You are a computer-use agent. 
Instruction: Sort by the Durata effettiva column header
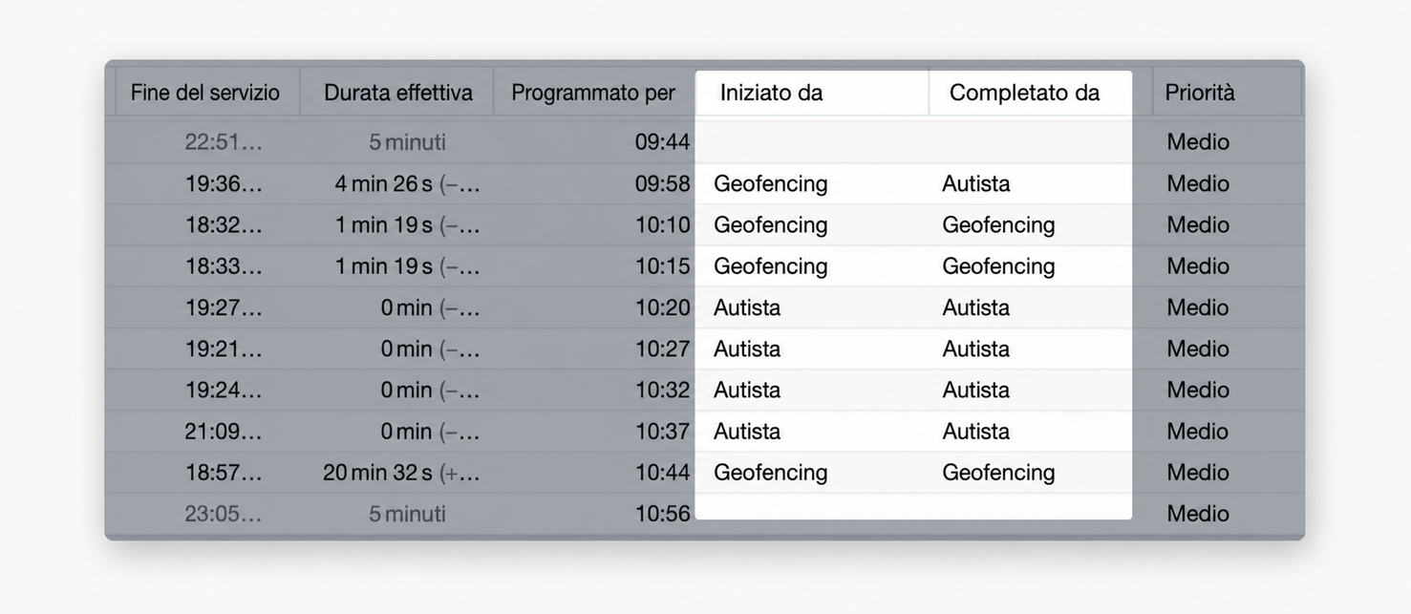point(398,93)
